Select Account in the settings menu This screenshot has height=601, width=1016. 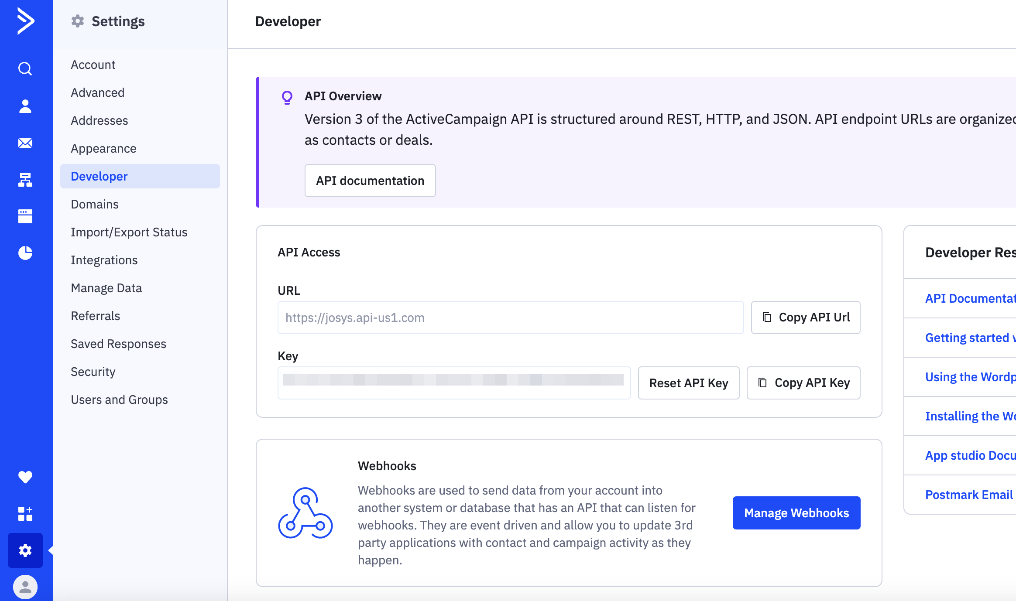[93, 65]
